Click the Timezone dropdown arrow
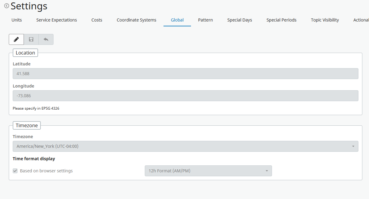 coord(353,146)
